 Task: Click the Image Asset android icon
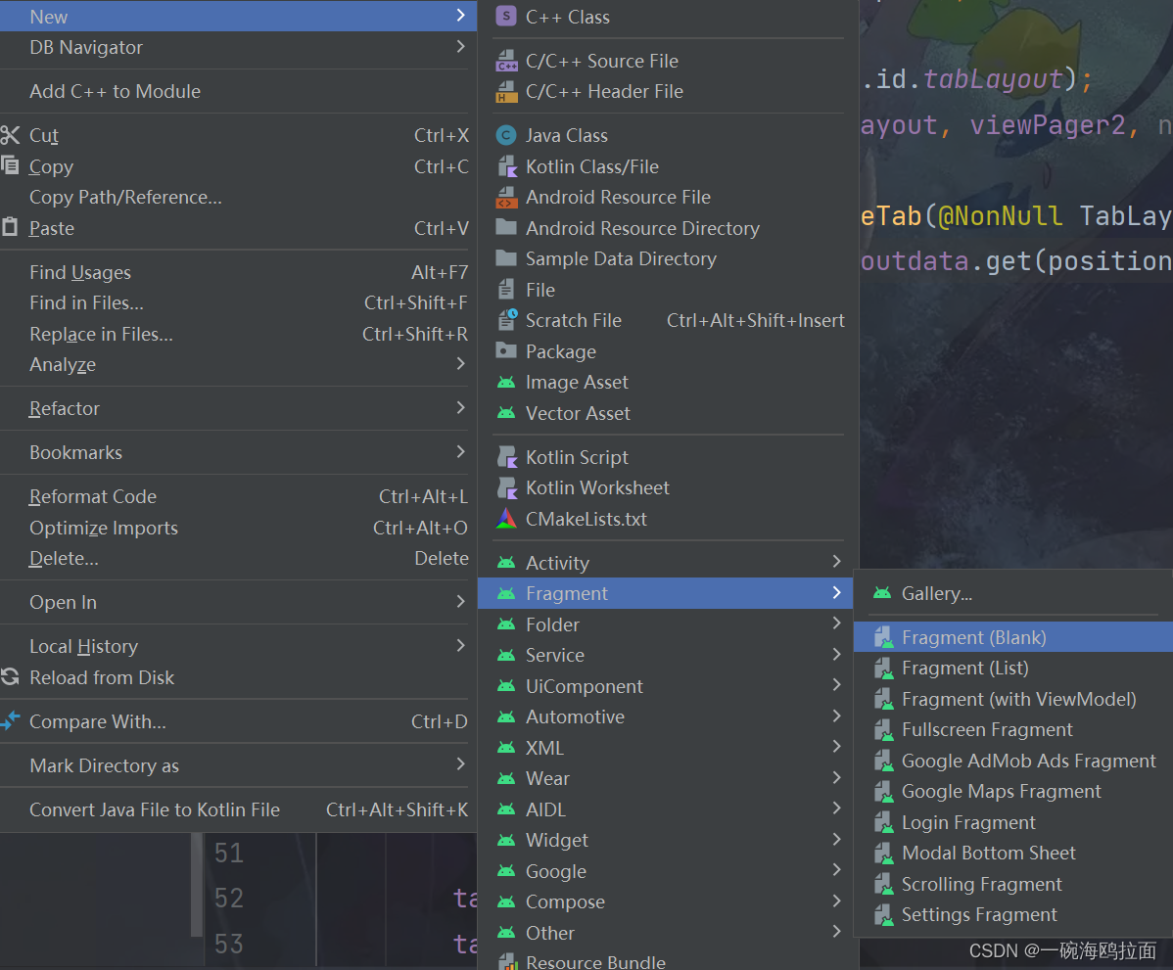pos(506,382)
